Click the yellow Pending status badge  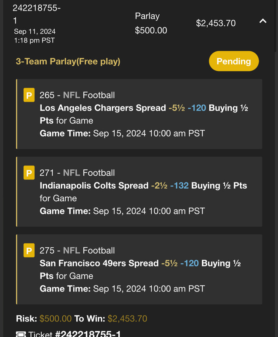click(234, 61)
